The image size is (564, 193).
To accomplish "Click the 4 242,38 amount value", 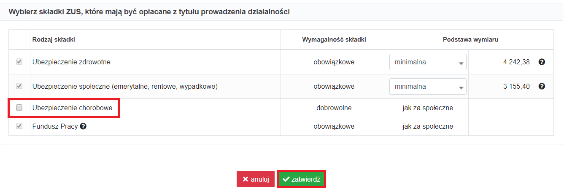I will pyautogui.click(x=516, y=62).
